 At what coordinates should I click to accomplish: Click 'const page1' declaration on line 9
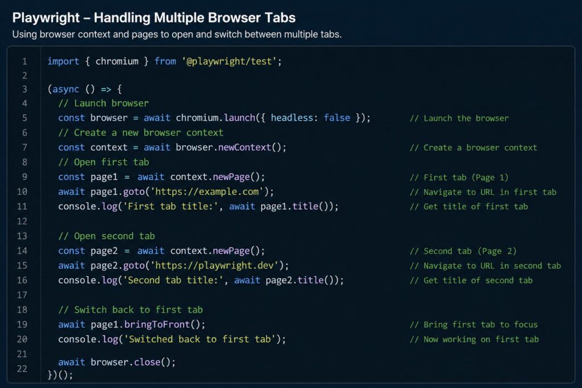[x=88, y=177]
